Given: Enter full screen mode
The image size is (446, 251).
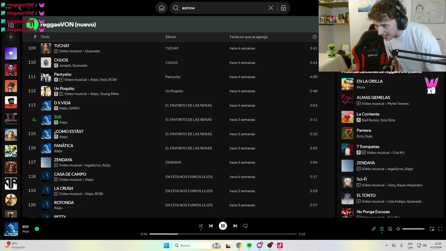Looking at the screenshot, I should (440, 229).
